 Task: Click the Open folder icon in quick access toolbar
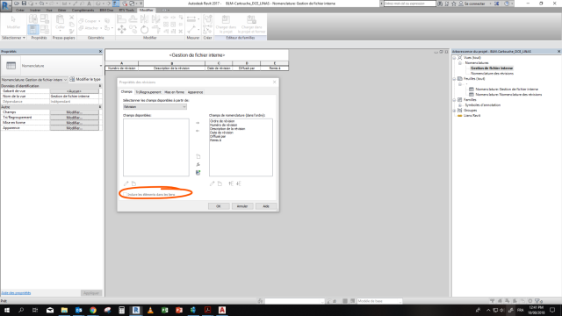17,4
